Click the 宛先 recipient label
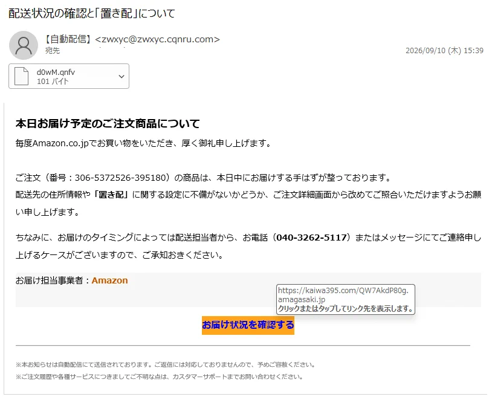Screen dimensions: 489x414 [x=53, y=51]
